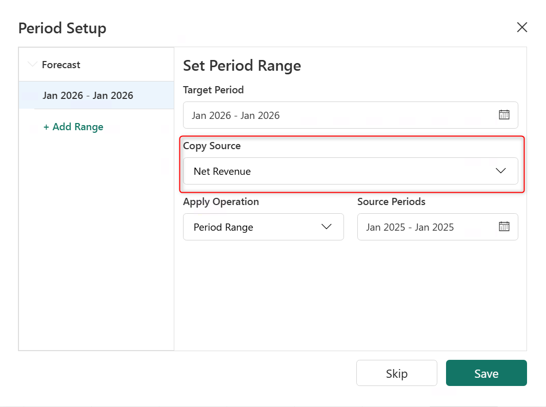Click the chevron arrow in Copy Source
The height and width of the screenshot is (407, 546).
click(501, 171)
